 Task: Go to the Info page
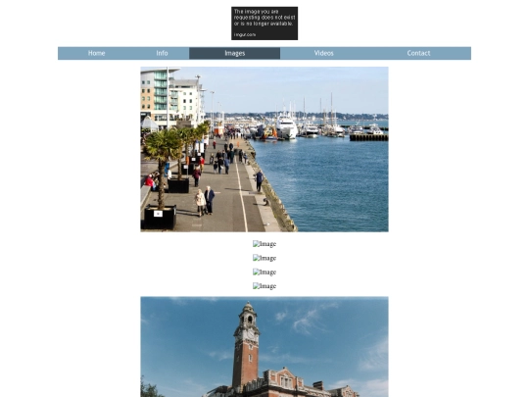162,53
